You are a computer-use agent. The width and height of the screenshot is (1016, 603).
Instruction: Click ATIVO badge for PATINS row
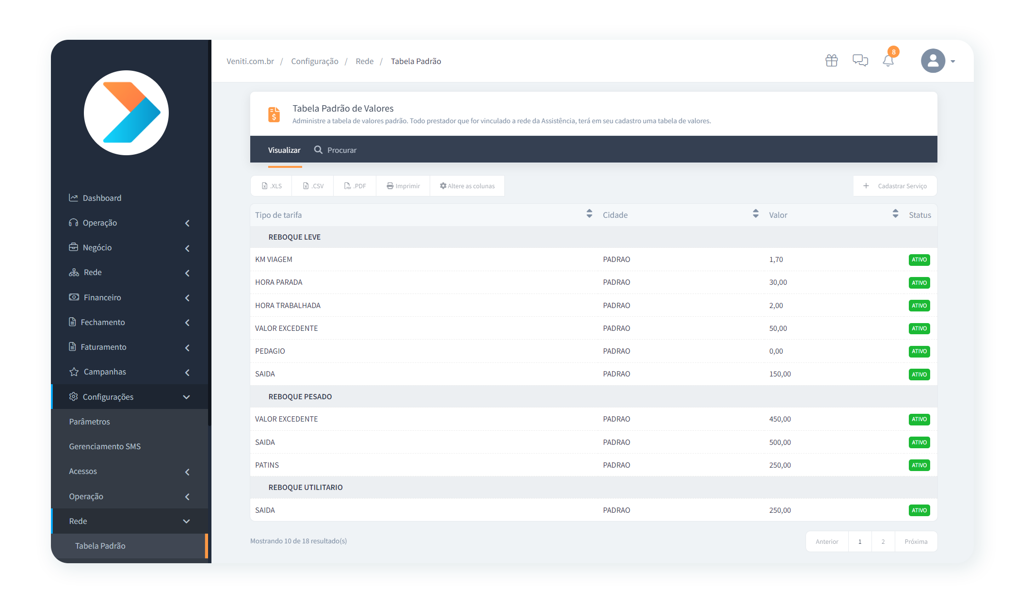[919, 465]
